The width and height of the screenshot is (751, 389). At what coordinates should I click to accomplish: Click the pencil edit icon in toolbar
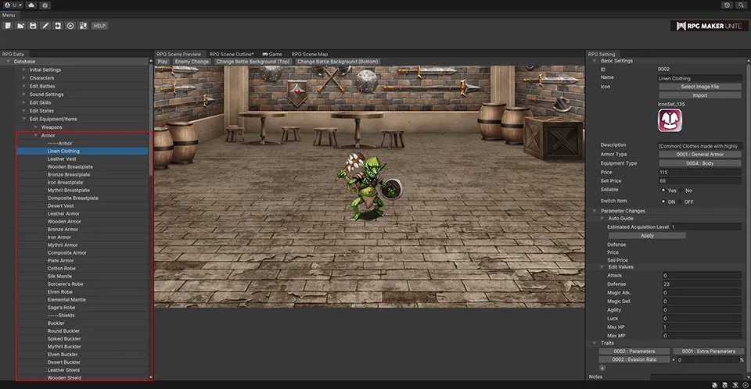click(x=45, y=26)
